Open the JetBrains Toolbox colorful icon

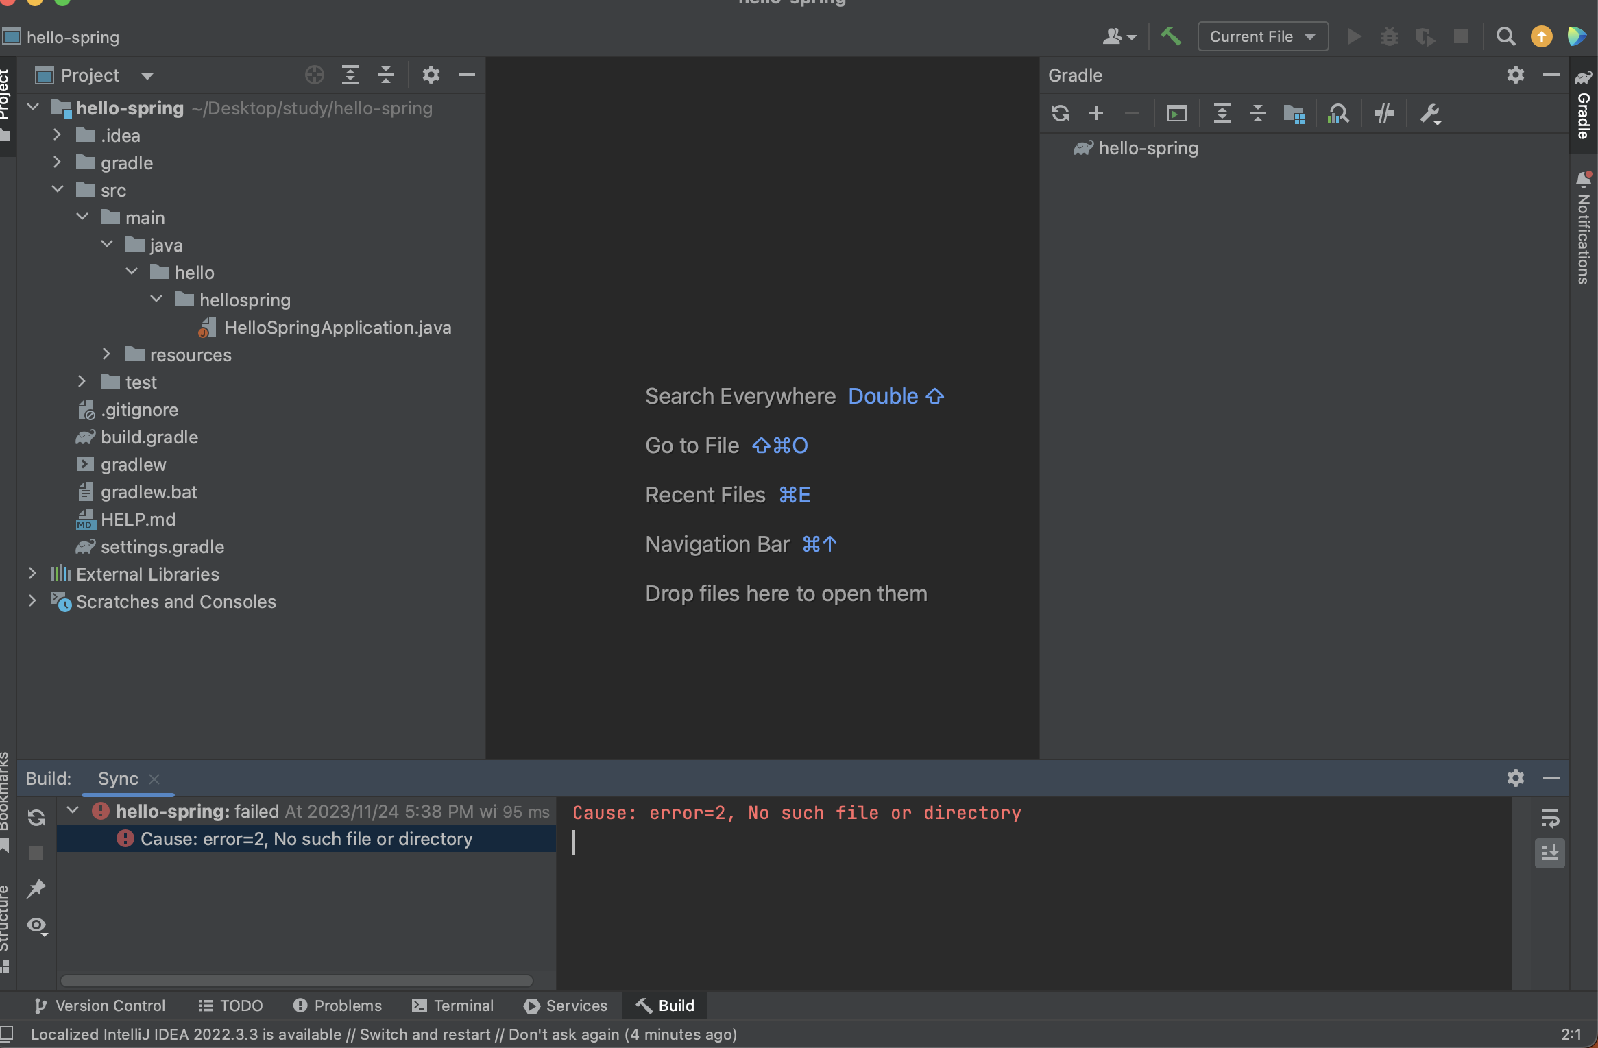(1577, 36)
